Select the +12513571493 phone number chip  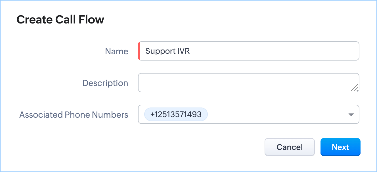point(176,115)
